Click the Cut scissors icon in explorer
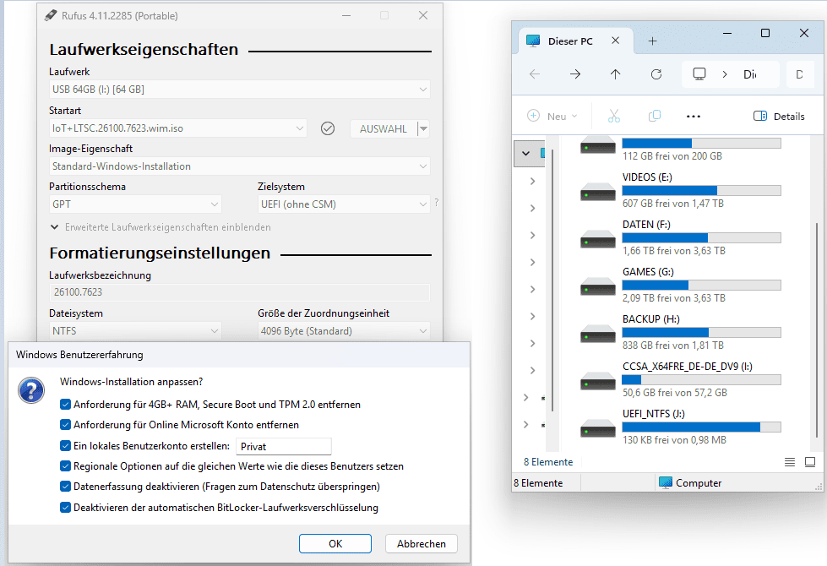 614,116
